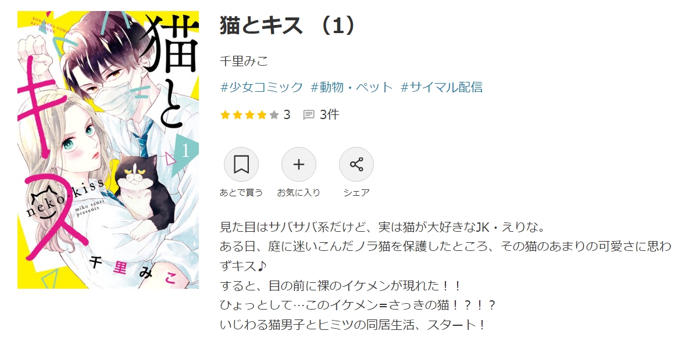Click the 猫とキス (1) title
The width and height of the screenshot is (678, 345).
click(288, 26)
